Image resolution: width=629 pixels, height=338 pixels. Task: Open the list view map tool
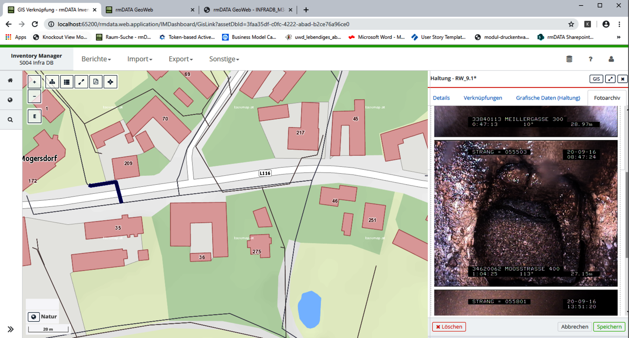pos(67,82)
